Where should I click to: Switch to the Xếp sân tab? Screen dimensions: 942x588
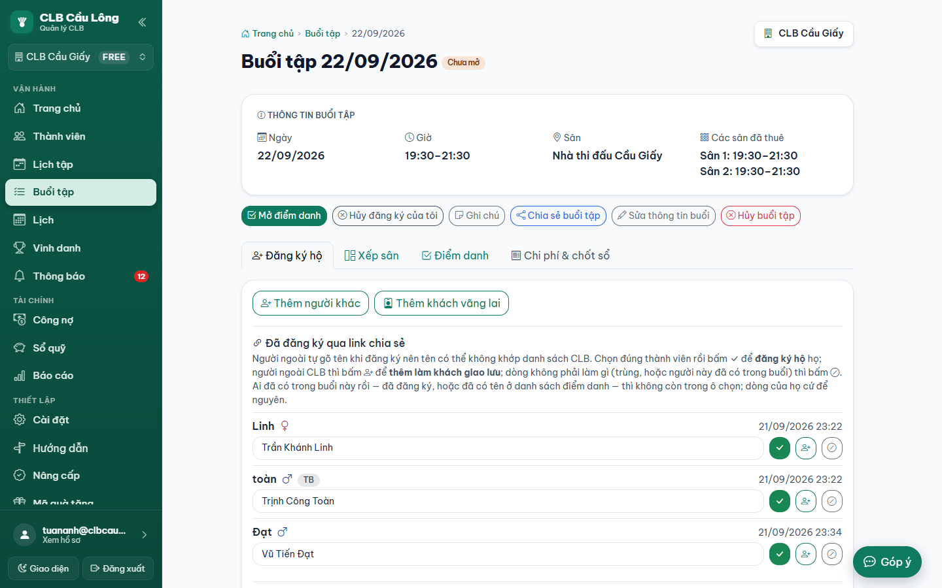pos(372,255)
